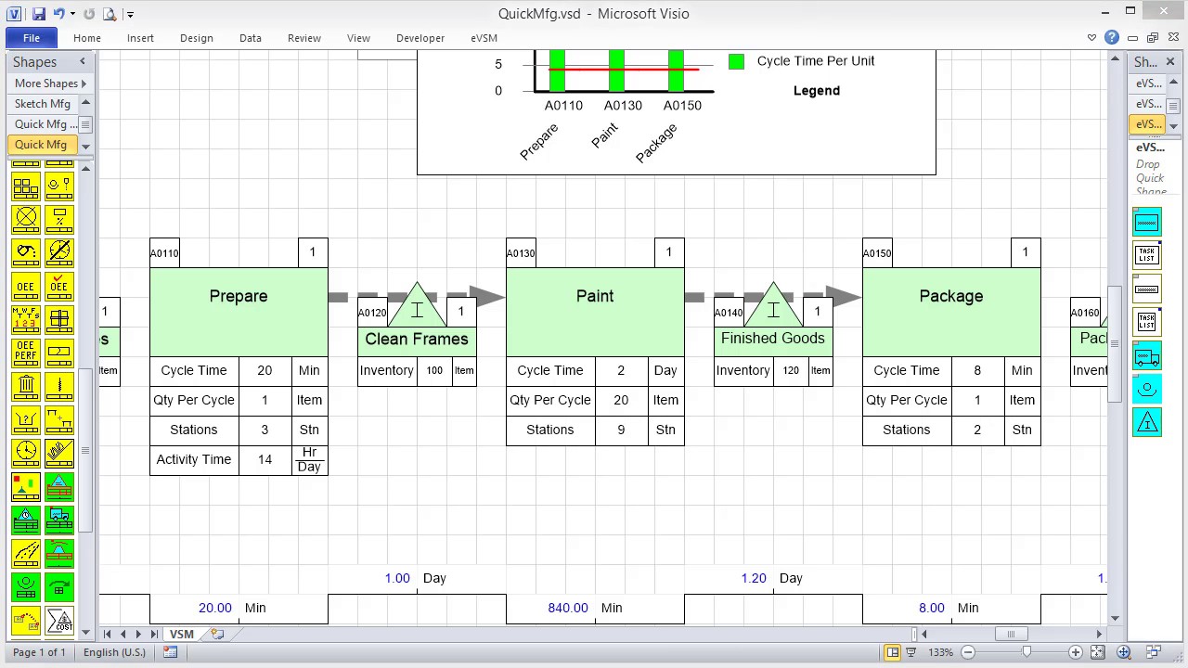Open the Review ribbon tab

click(304, 38)
